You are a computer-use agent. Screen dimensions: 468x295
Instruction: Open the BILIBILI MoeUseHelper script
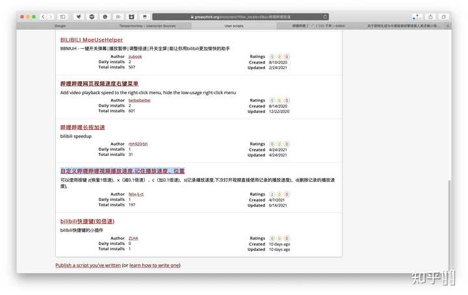pyautogui.click(x=92, y=40)
